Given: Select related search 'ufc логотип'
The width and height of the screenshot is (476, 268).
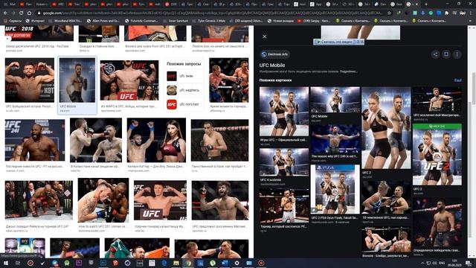Looking at the screenshot, I should click(x=184, y=104).
